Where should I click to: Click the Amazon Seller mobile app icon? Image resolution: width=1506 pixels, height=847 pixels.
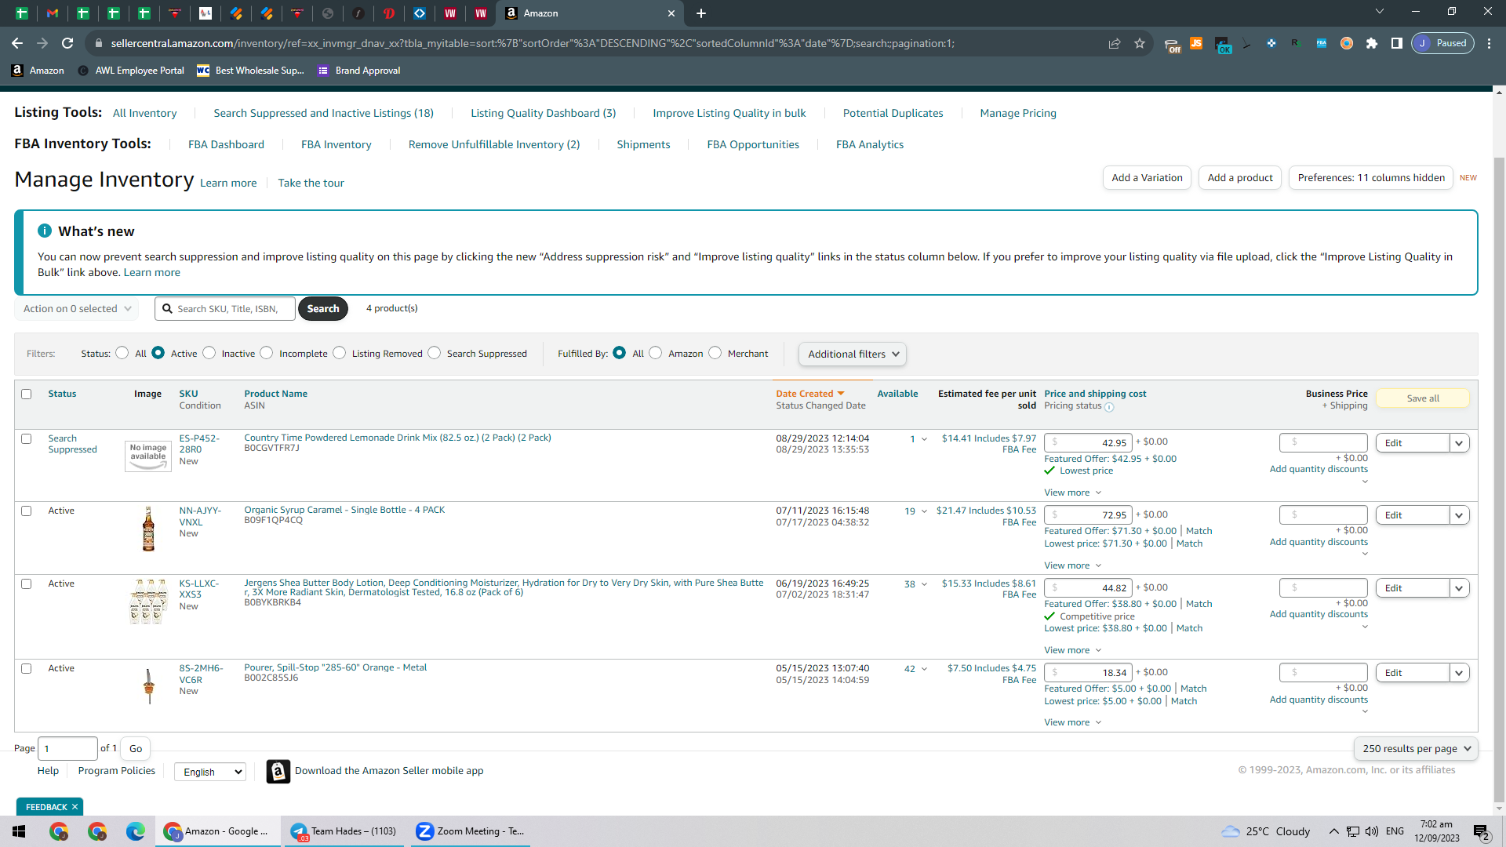click(x=278, y=772)
